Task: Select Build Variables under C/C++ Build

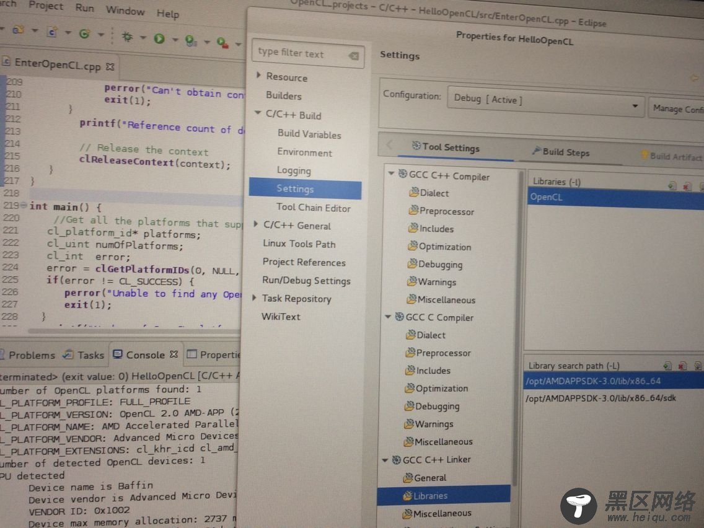Action: pos(309,134)
